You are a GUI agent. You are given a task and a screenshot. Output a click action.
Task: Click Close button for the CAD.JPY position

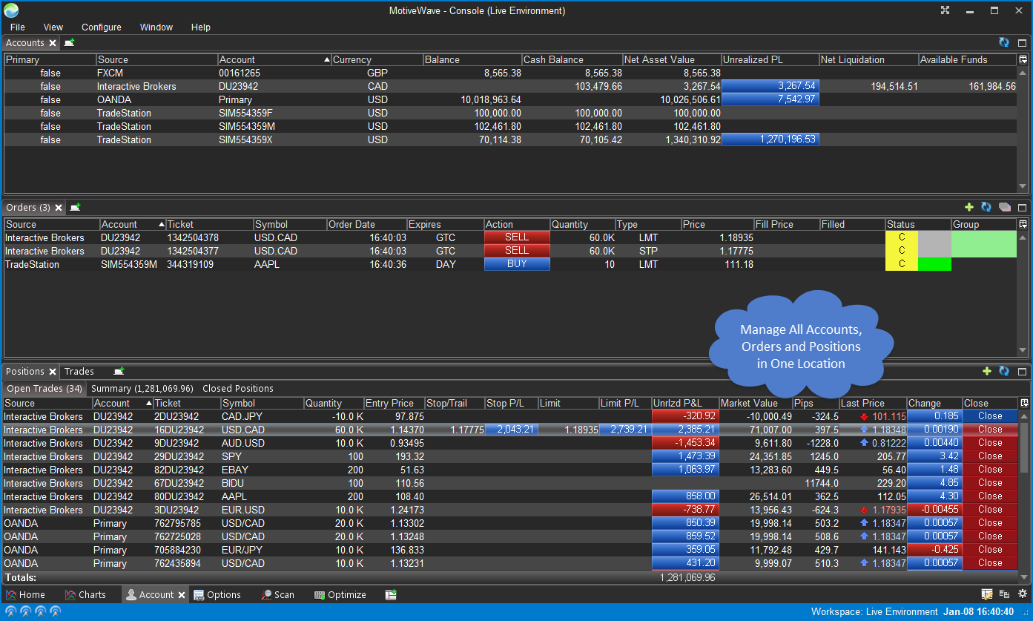(990, 416)
